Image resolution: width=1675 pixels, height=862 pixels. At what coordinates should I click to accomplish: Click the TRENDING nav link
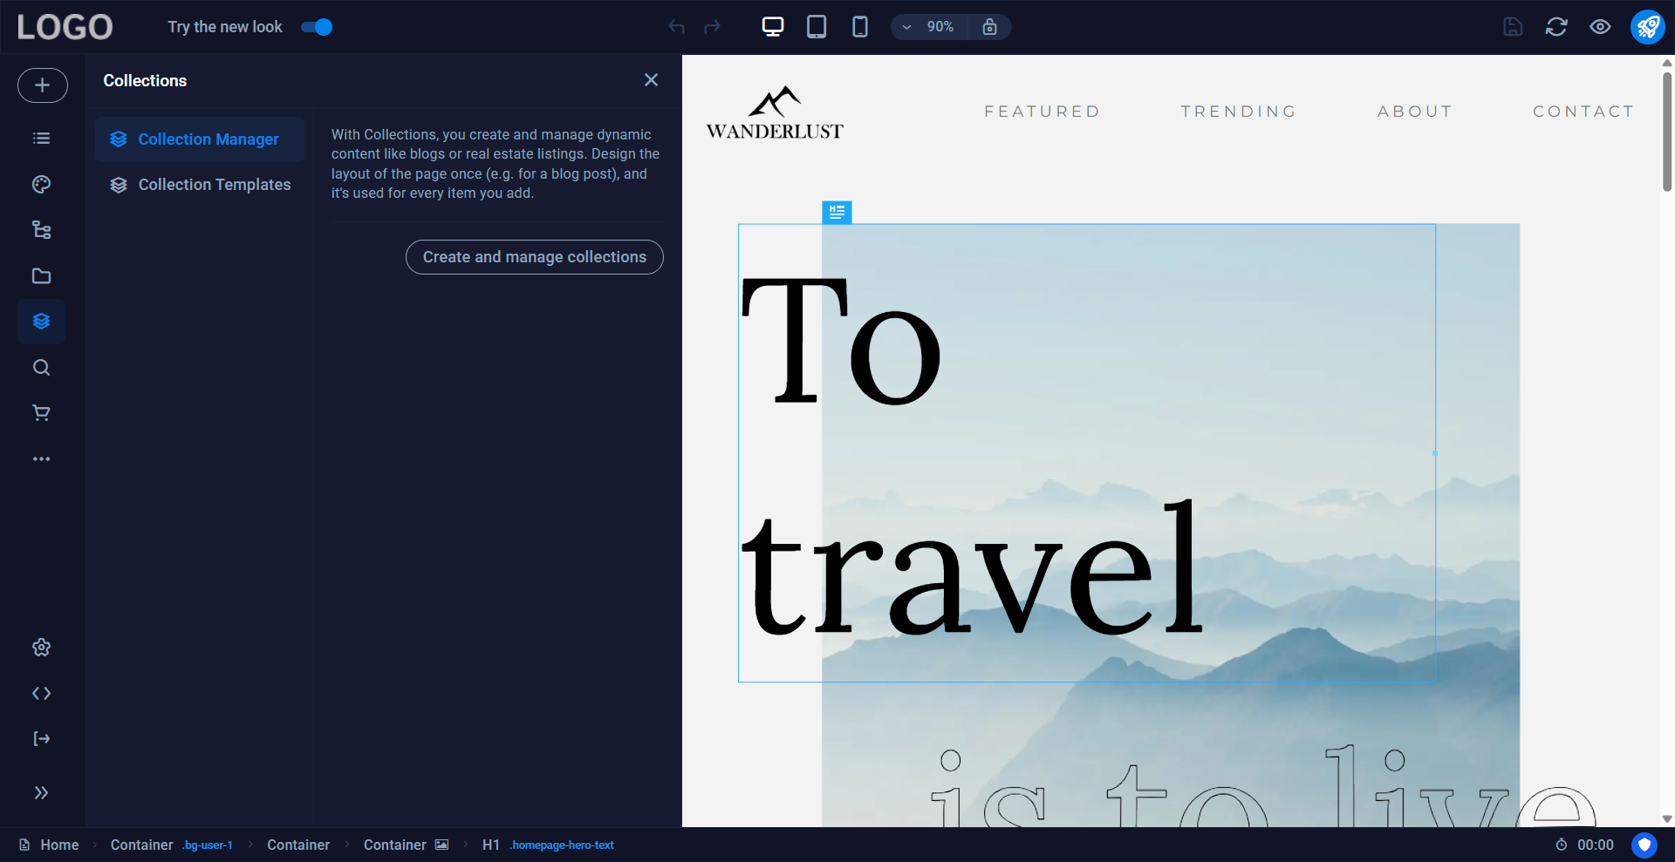(x=1239, y=112)
